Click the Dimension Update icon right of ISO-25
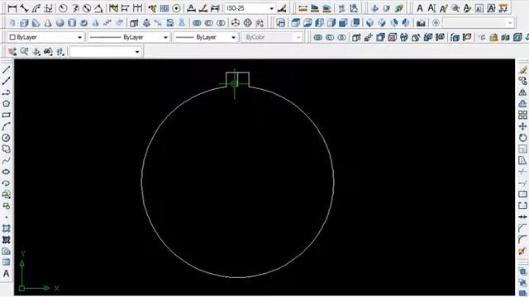Image resolution: width=529 pixels, height=297 pixels. (x=282, y=8)
